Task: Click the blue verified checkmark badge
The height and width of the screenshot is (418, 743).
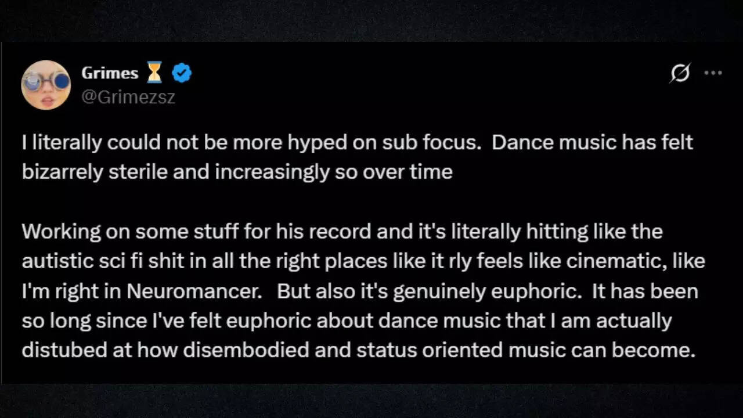Action: pyautogui.click(x=182, y=73)
